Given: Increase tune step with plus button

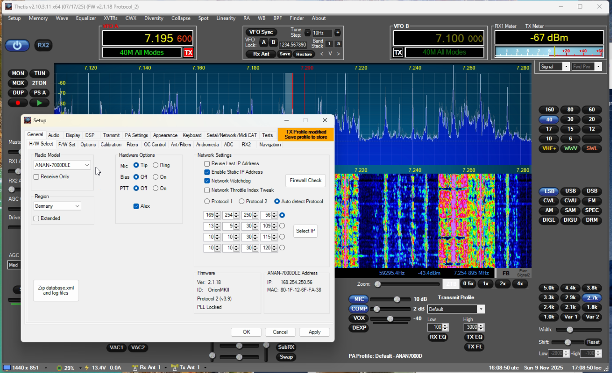Looking at the screenshot, I should click(x=338, y=33).
